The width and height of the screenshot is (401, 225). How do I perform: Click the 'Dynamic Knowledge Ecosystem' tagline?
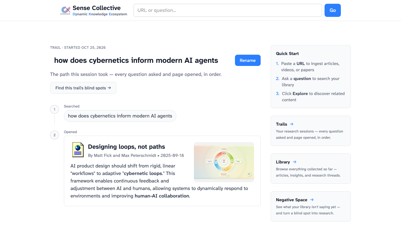point(100,14)
